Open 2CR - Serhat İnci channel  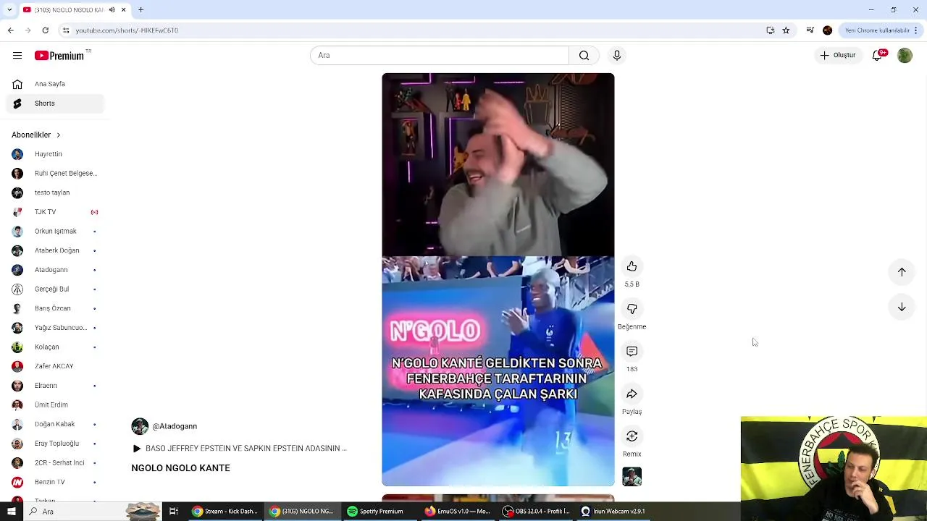pos(54,463)
